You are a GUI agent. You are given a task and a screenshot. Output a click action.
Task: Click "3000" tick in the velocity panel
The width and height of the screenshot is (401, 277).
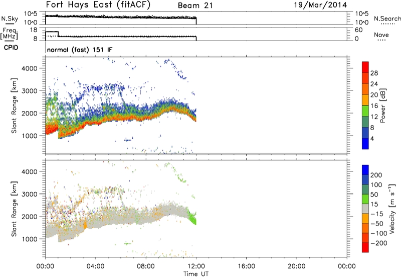[x=29, y=194]
